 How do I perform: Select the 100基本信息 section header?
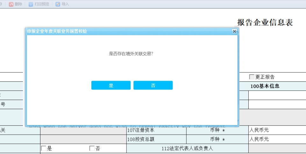coord(265,86)
